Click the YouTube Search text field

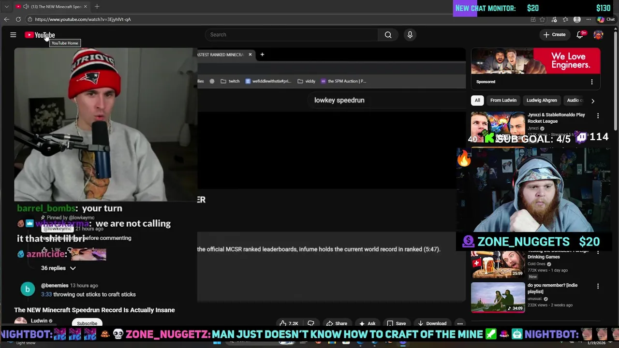pyautogui.click(x=292, y=35)
